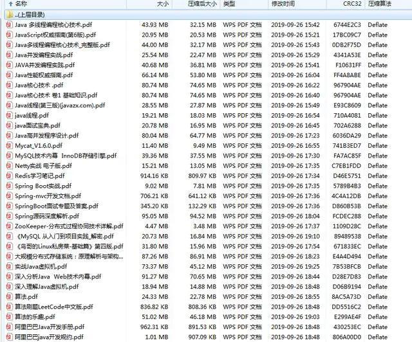Click PDF icon beside Spring源码深度解析.pdf
This screenshot has width=412, height=342.
pos(9,216)
